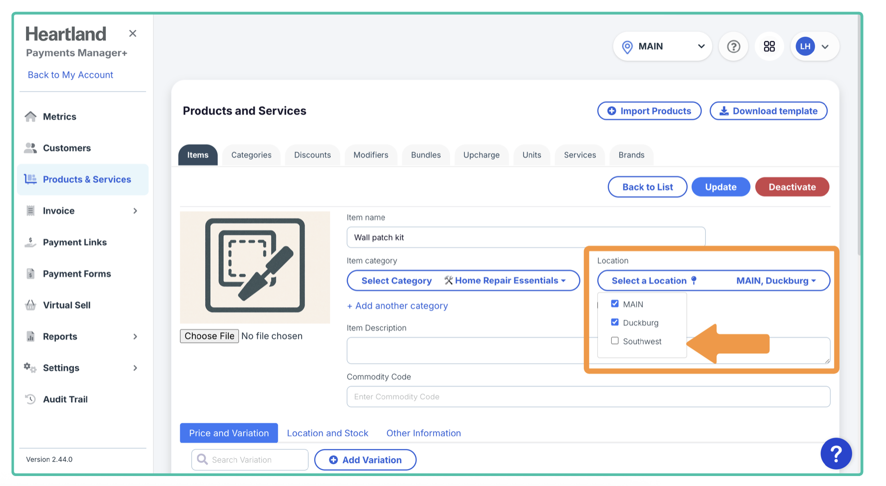Click the Update button
The width and height of the screenshot is (886, 486).
[x=720, y=187]
